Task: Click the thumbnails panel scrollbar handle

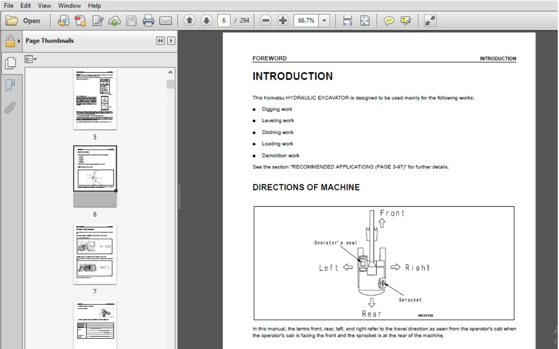Action: [x=171, y=84]
